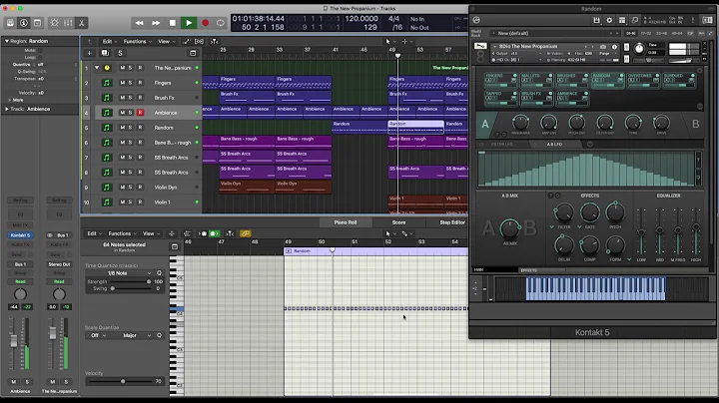Open Piano Roll Edit menu

tap(95, 233)
